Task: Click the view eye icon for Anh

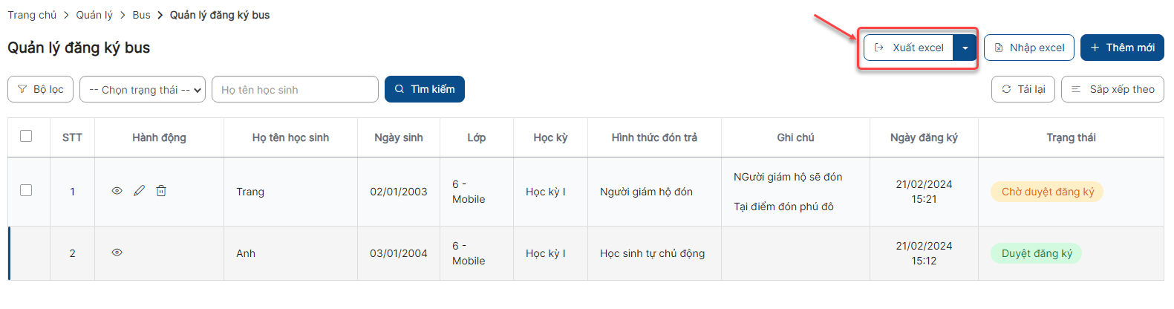Action: (117, 253)
